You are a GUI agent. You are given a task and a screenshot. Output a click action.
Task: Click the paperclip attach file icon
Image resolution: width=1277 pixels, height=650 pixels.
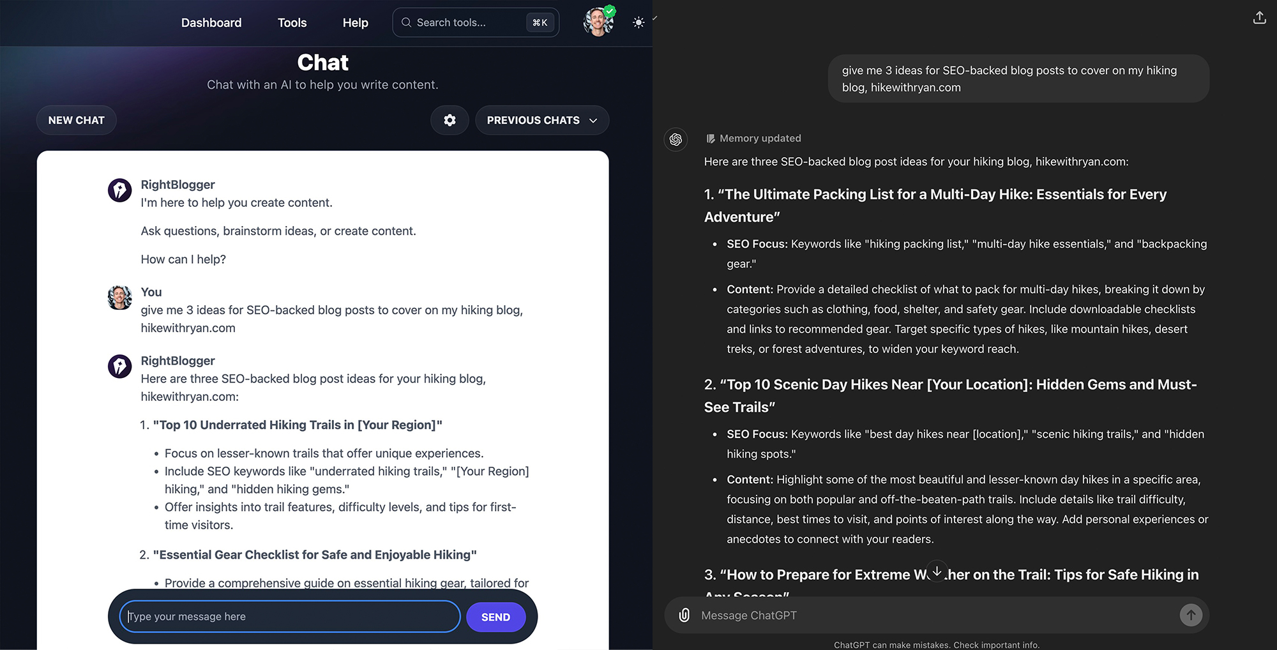pyautogui.click(x=684, y=616)
